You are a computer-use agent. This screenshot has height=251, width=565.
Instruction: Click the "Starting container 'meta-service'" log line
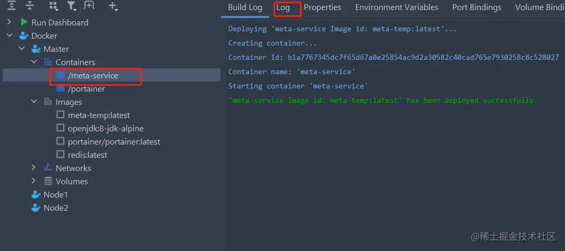pyautogui.click(x=298, y=86)
